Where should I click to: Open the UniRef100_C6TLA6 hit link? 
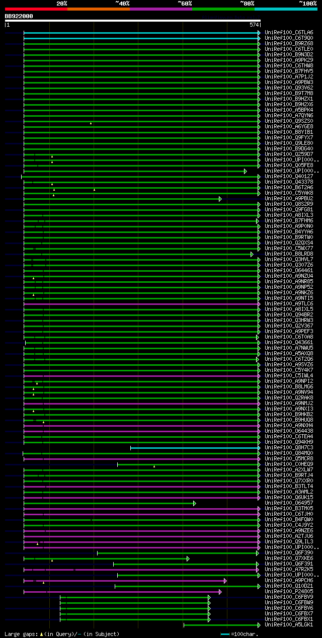(x=289, y=32)
